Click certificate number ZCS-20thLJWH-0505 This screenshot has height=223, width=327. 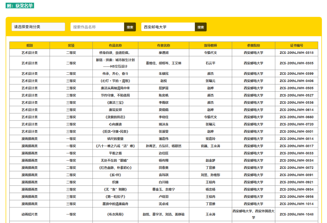(x=296, y=88)
